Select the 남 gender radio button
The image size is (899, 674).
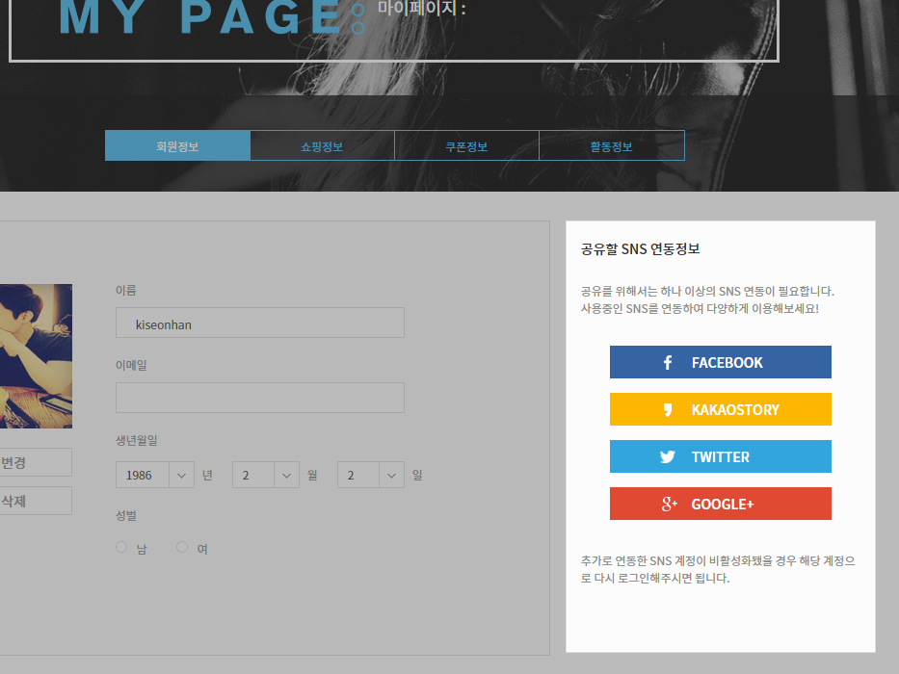[x=121, y=547]
